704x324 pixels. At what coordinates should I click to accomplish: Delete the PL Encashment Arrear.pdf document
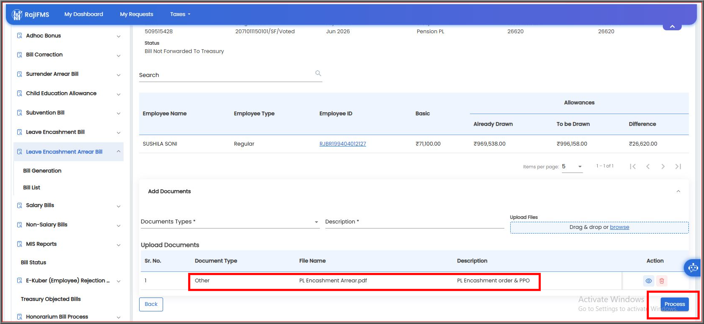coord(662,281)
